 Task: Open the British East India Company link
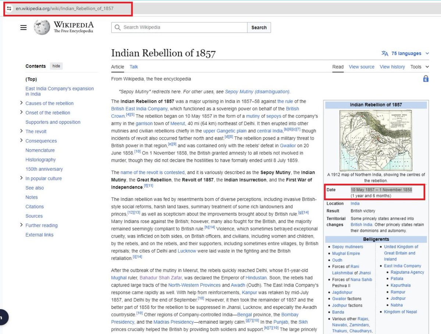pos(139,109)
